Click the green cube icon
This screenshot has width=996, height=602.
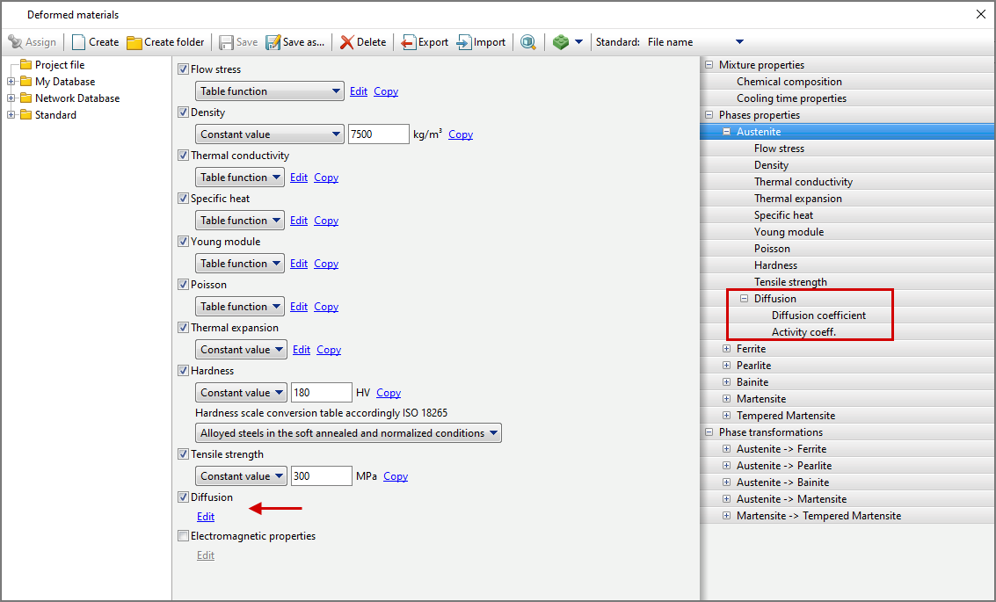pos(561,42)
